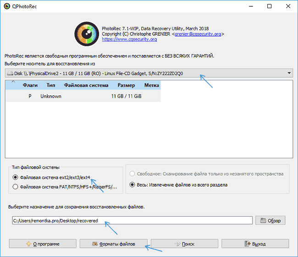Minimize the QPhotoRec window
The height and width of the screenshot is (257, 298).
[x=251, y=6]
